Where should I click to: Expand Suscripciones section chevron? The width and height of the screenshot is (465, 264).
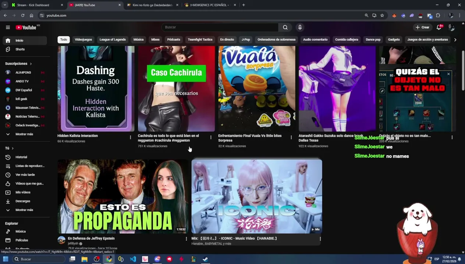click(x=31, y=64)
